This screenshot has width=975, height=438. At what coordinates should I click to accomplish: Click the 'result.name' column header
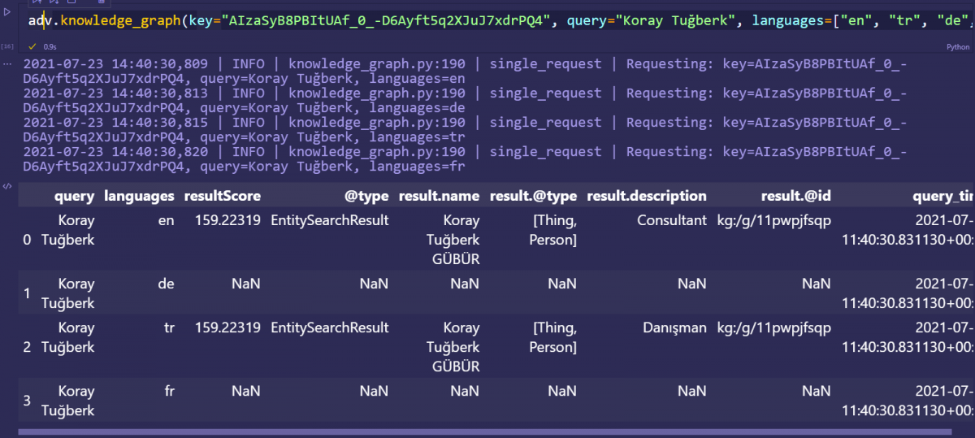tap(439, 196)
